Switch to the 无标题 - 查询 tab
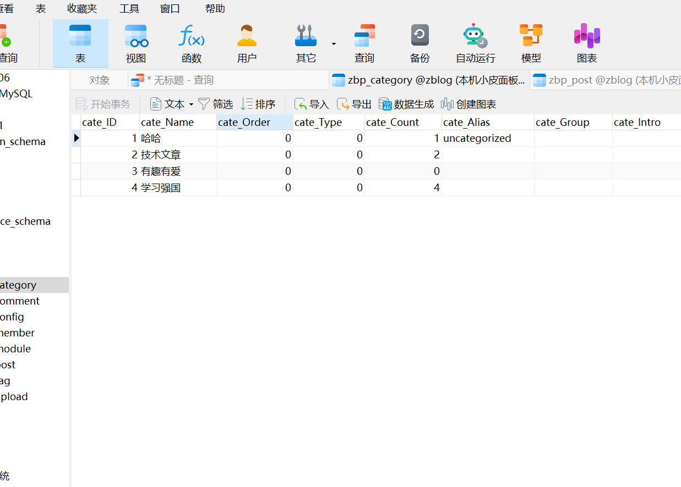The width and height of the screenshot is (681, 487). click(228, 80)
